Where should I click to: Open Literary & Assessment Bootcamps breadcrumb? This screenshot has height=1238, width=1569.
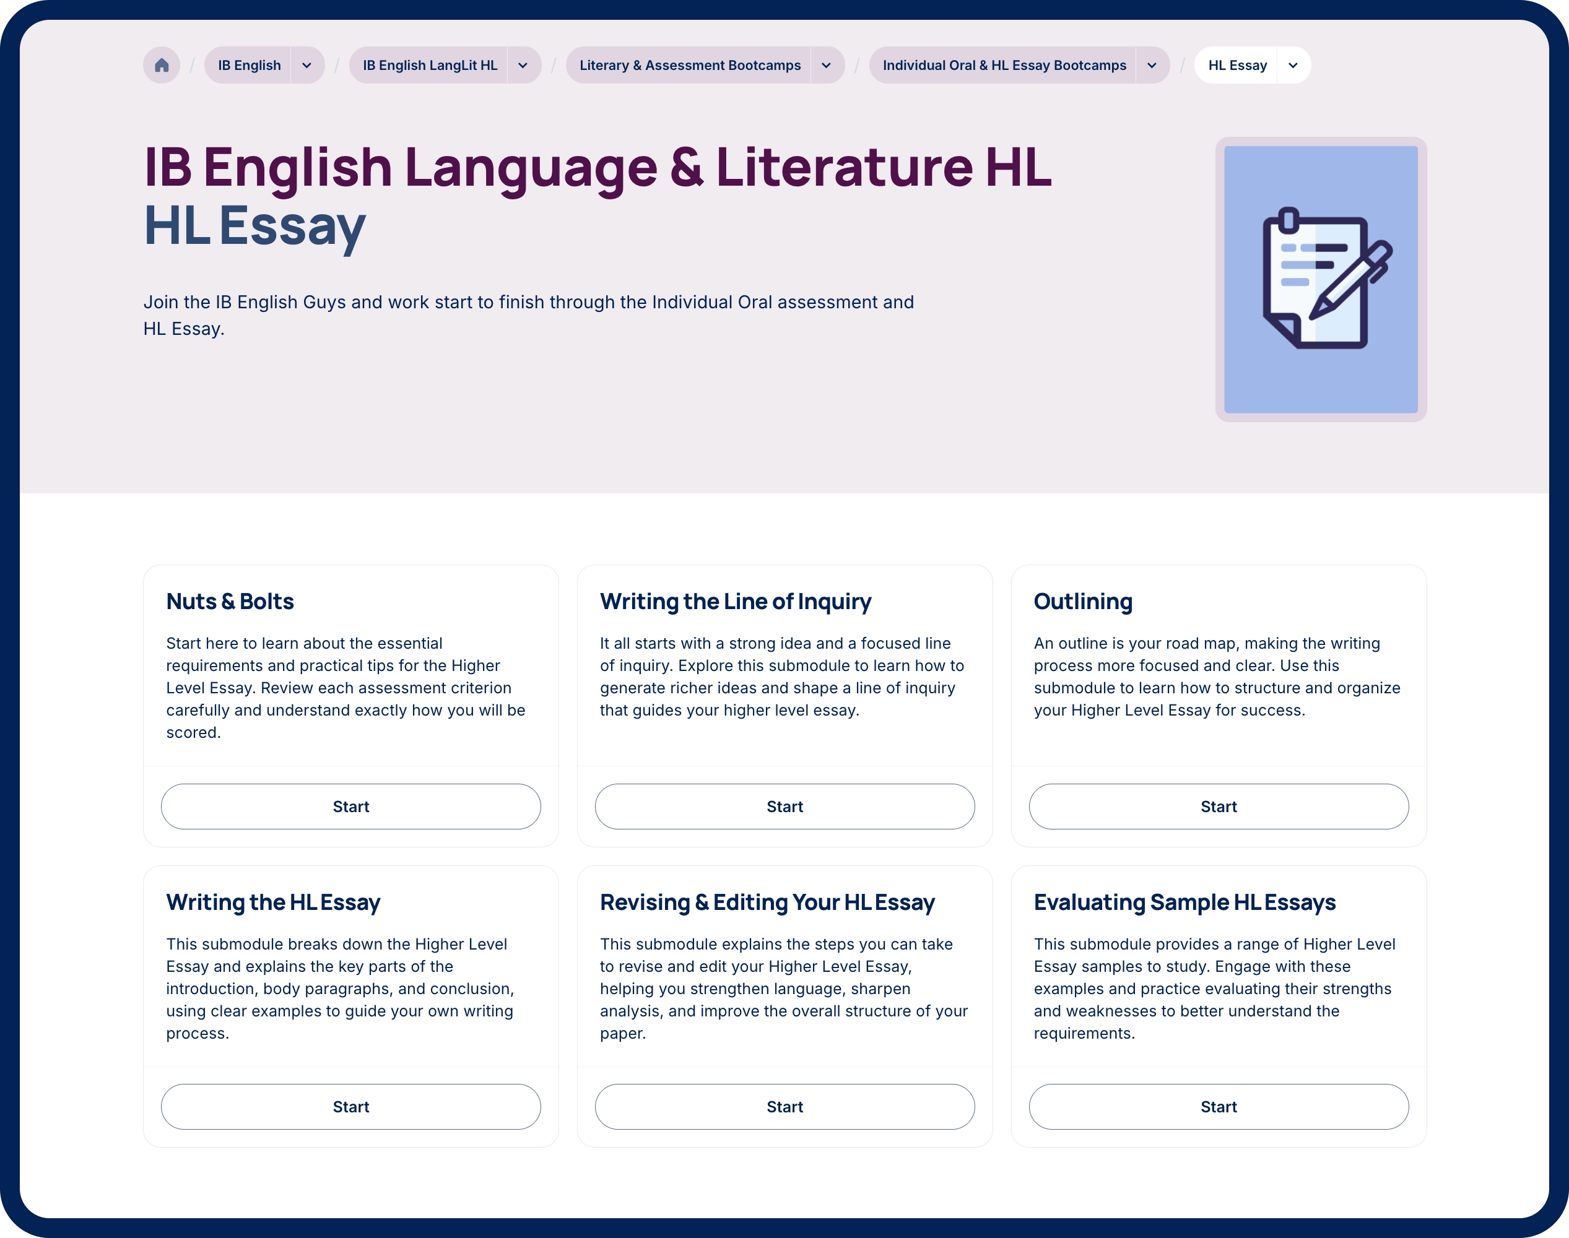(x=690, y=65)
